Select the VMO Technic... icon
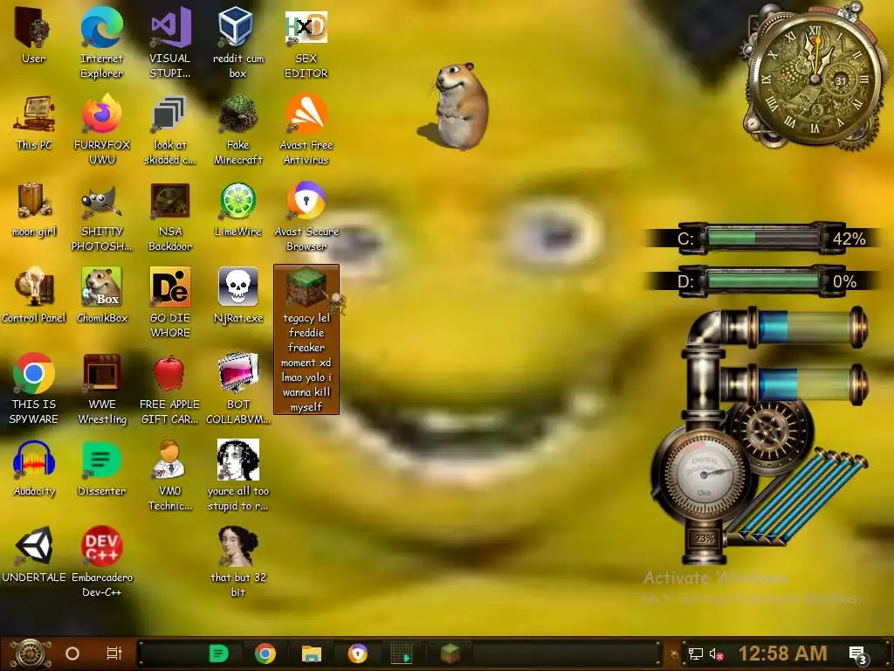The width and height of the screenshot is (894, 671). (x=170, y=476)
